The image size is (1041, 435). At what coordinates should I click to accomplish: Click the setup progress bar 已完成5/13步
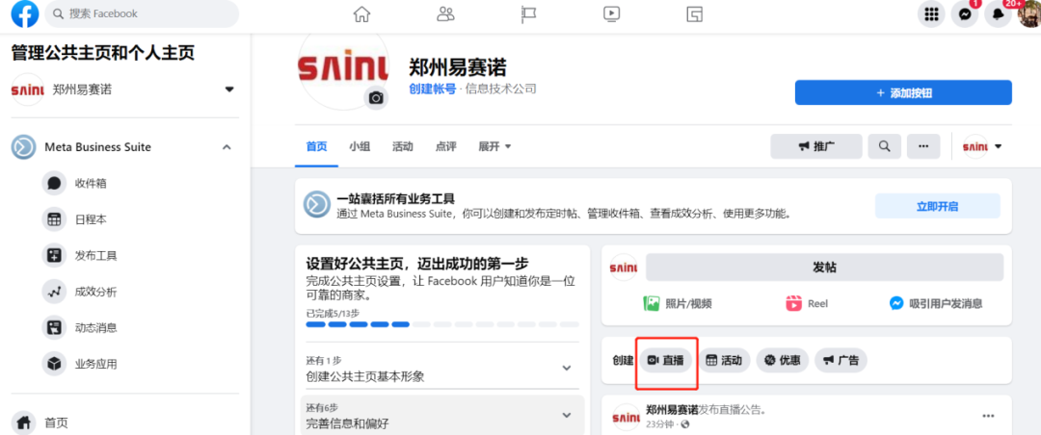tap(442, 324)
